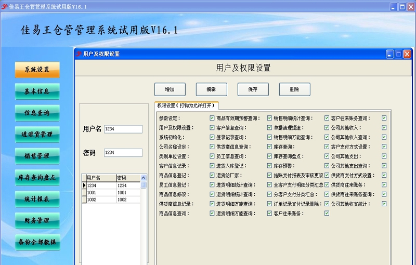Toggle the 供货商信息查询 checkbox
Screen dimensions: 416x265
point(269,147)
